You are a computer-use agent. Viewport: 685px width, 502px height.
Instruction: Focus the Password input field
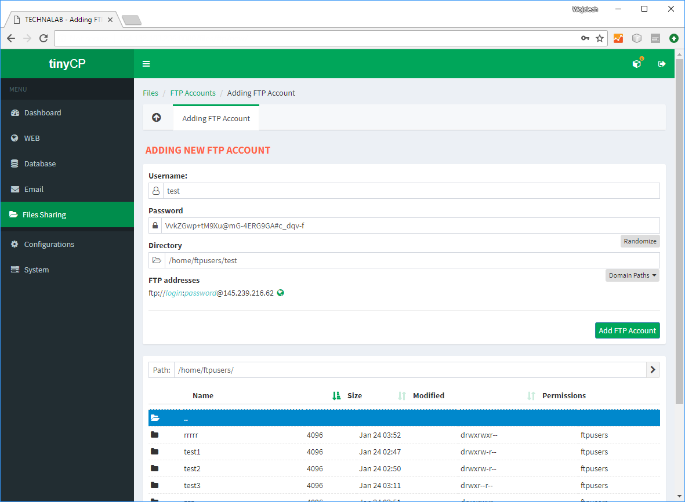pyautogui.click(x=410, y=225)
